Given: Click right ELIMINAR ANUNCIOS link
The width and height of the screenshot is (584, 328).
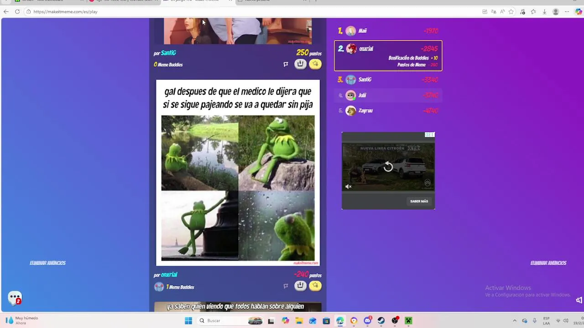Looking at the screenshot, I should pyautogui.click(x=548, y=263).
